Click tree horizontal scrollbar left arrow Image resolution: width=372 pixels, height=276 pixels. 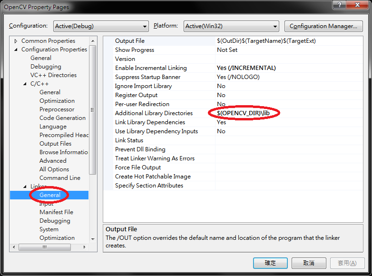[x=14, y=247]
